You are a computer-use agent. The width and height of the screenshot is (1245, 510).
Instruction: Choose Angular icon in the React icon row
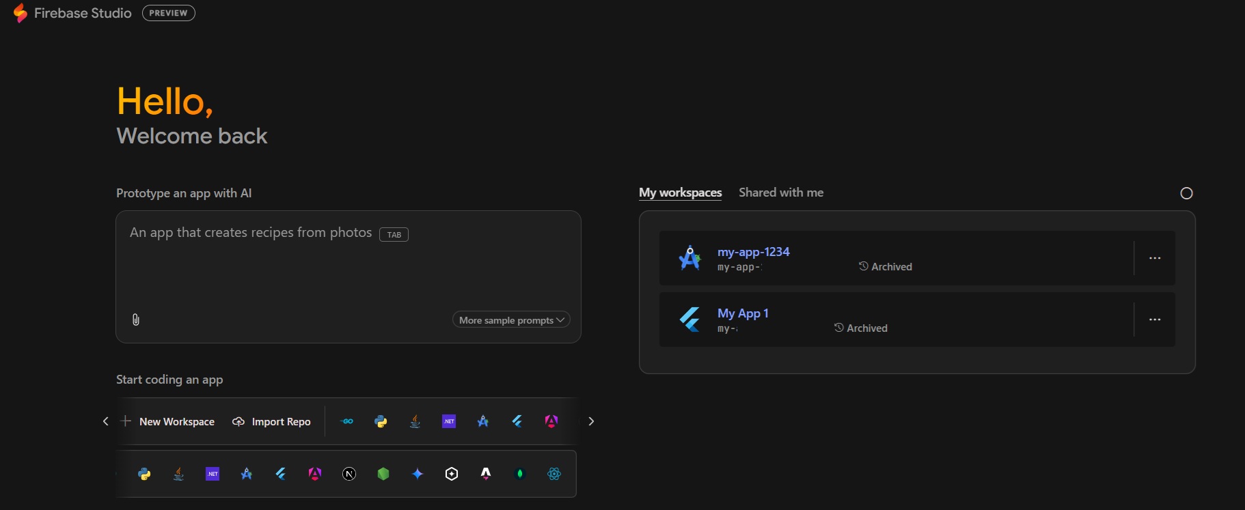[x=315, y=474]
